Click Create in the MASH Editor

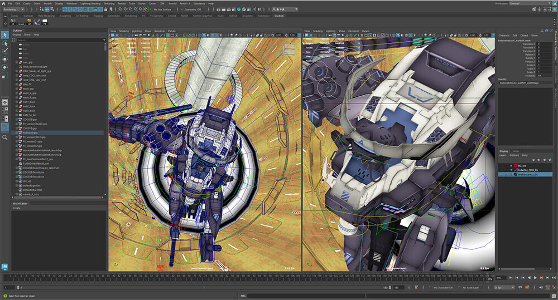tap(17, 208)
